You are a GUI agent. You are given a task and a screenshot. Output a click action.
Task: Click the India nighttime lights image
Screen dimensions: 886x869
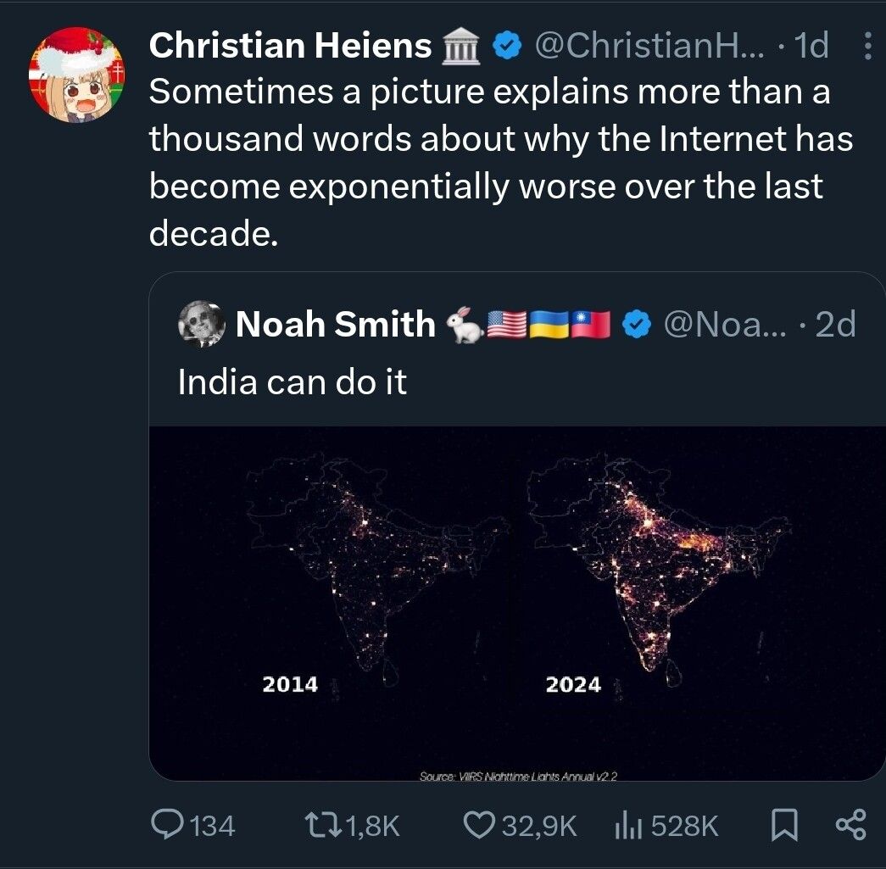[x=517, y=602]
